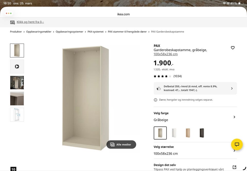Viewport: 247px width, 171px height.
Task: Select the currently chosen Gråbeige swatch
Action: (x=160, y=133)
